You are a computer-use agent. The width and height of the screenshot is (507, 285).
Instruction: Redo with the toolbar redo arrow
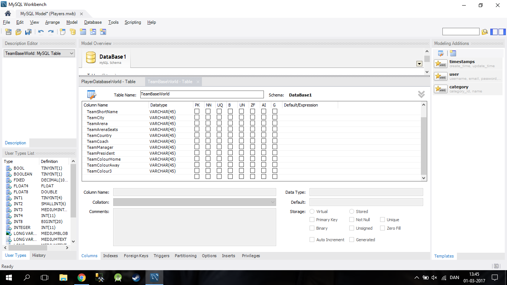(51, 32)
